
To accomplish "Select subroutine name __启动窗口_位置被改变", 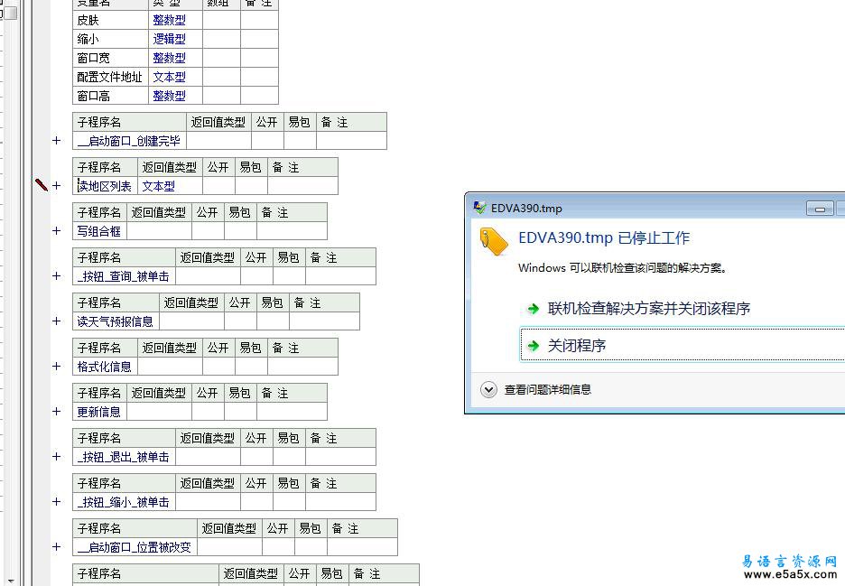I will [135, 548].
